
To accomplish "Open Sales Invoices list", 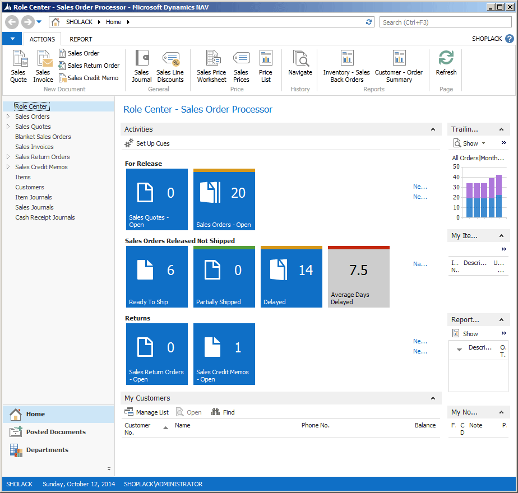I will tap(34, 147).
